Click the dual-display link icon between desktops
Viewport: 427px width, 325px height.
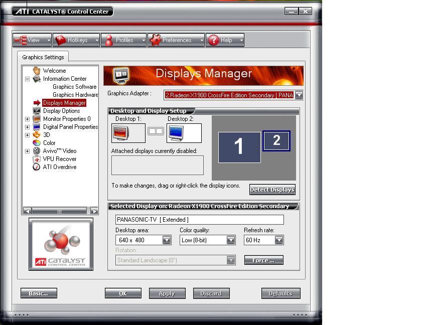coord(156,131)
